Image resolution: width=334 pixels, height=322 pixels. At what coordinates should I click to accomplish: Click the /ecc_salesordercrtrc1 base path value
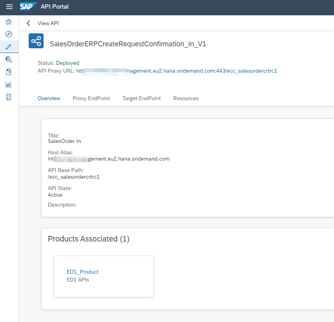73,177
